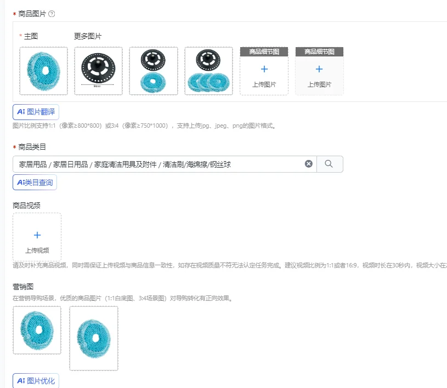Click 上传图片 text in first detail slot
This screenshot has height=388, width=447.
coord(264,84)
